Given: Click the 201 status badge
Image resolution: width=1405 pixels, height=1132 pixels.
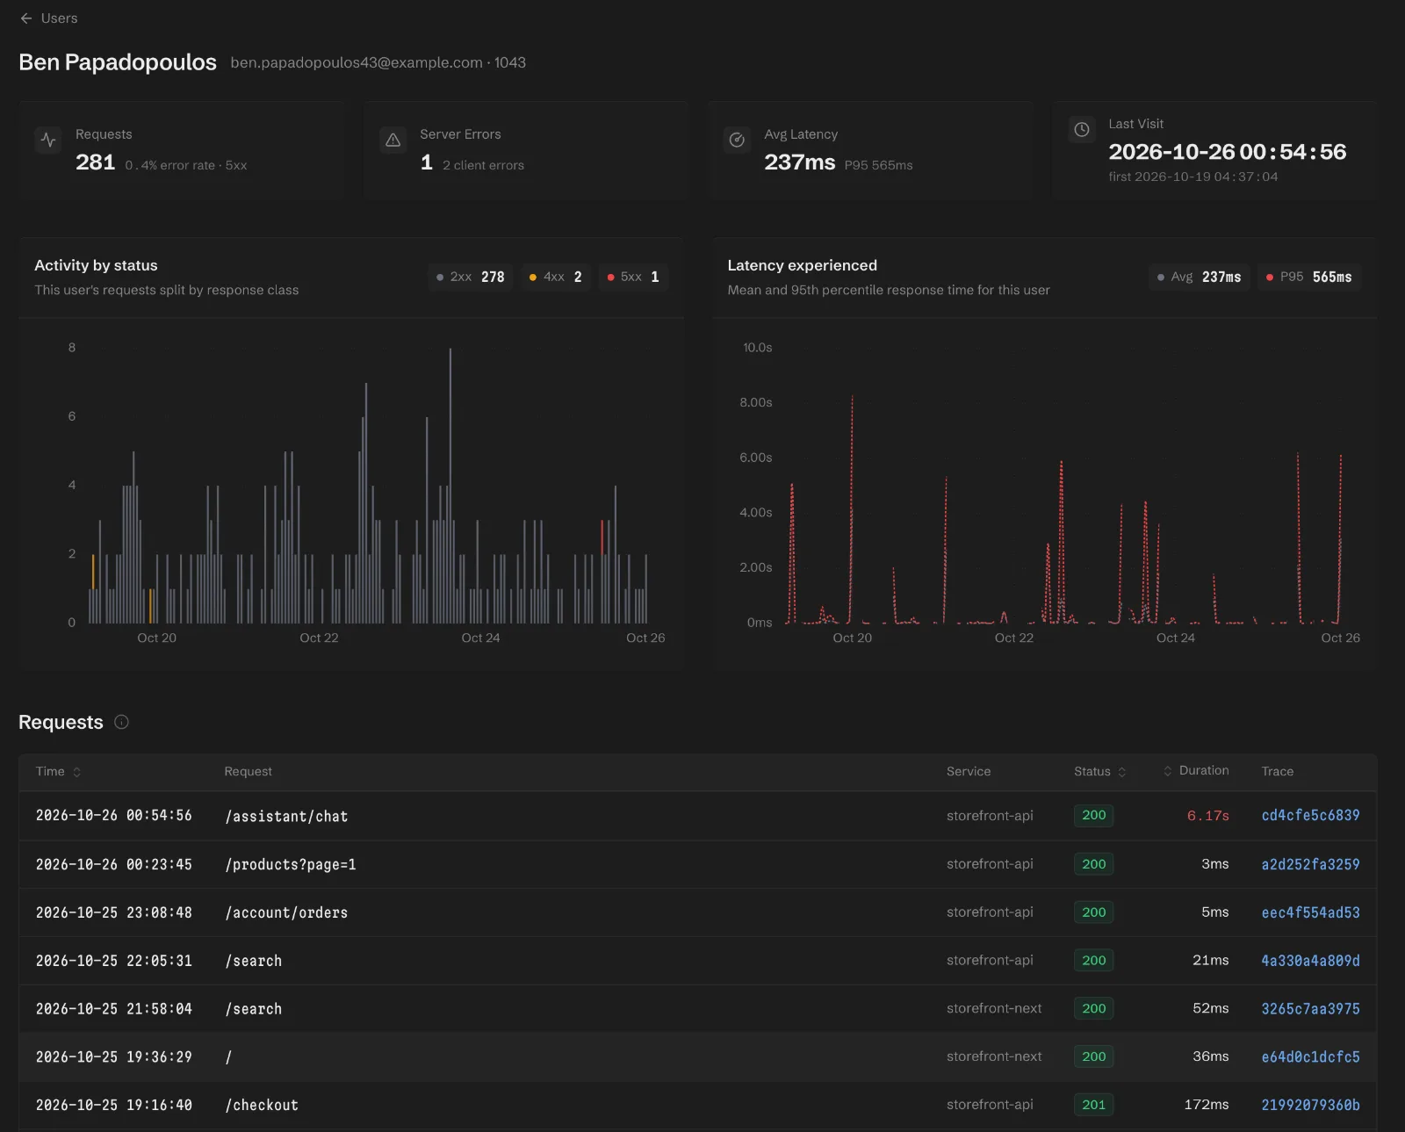Looking at the screenshot, I should click(1093, 1105).
